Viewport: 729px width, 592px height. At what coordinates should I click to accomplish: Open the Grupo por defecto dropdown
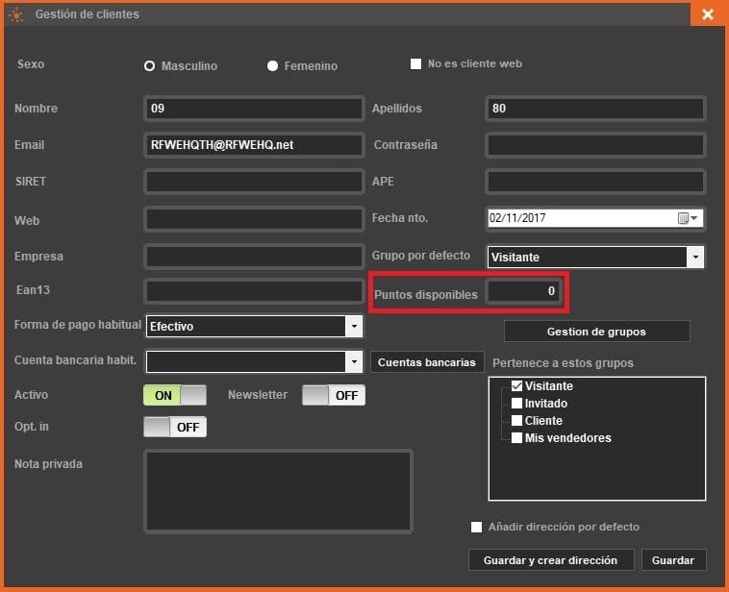[694, 257]
